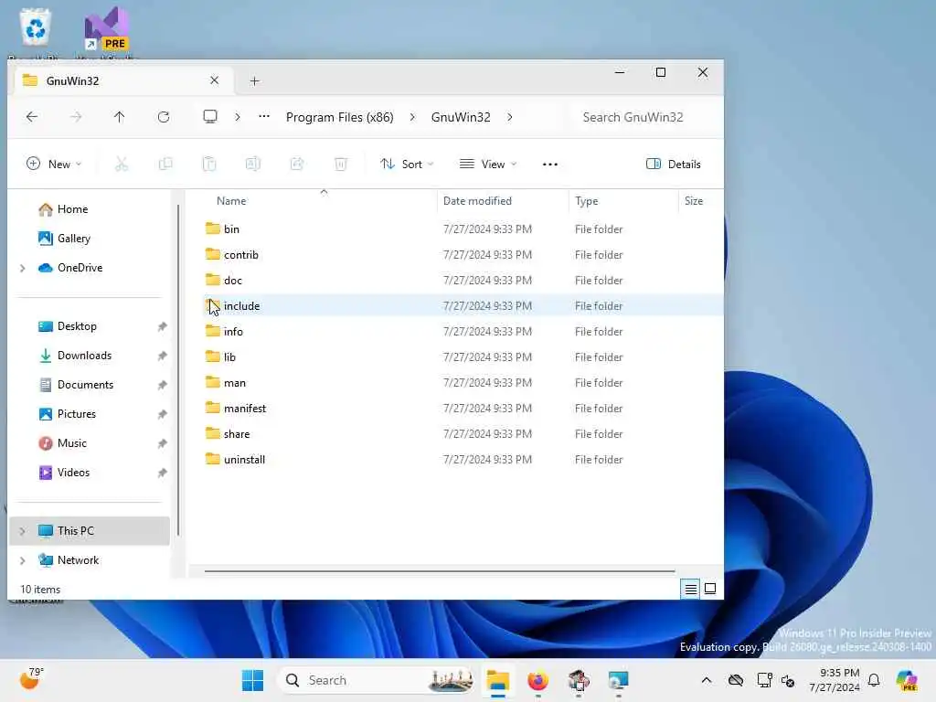
Task: Click taskbar Search box
Action: point(378,680)
